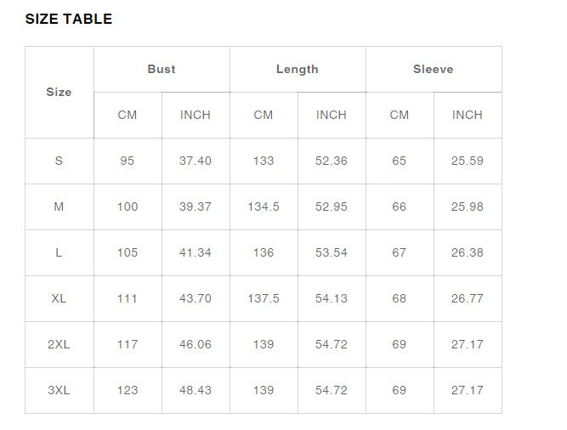The height and width of the screenshot is (430, 567).
Task: Click the 123 bust CM cell
Action: (128, 390)
